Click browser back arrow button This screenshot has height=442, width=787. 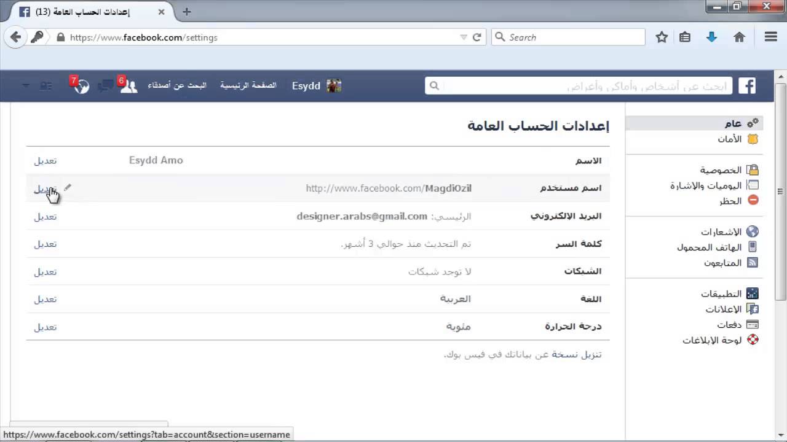click(x=16, y=37)
